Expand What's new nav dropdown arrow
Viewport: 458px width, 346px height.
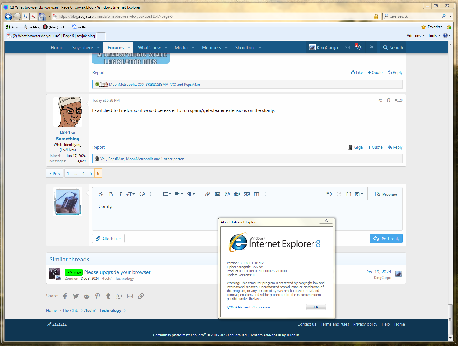pos(166,47)
